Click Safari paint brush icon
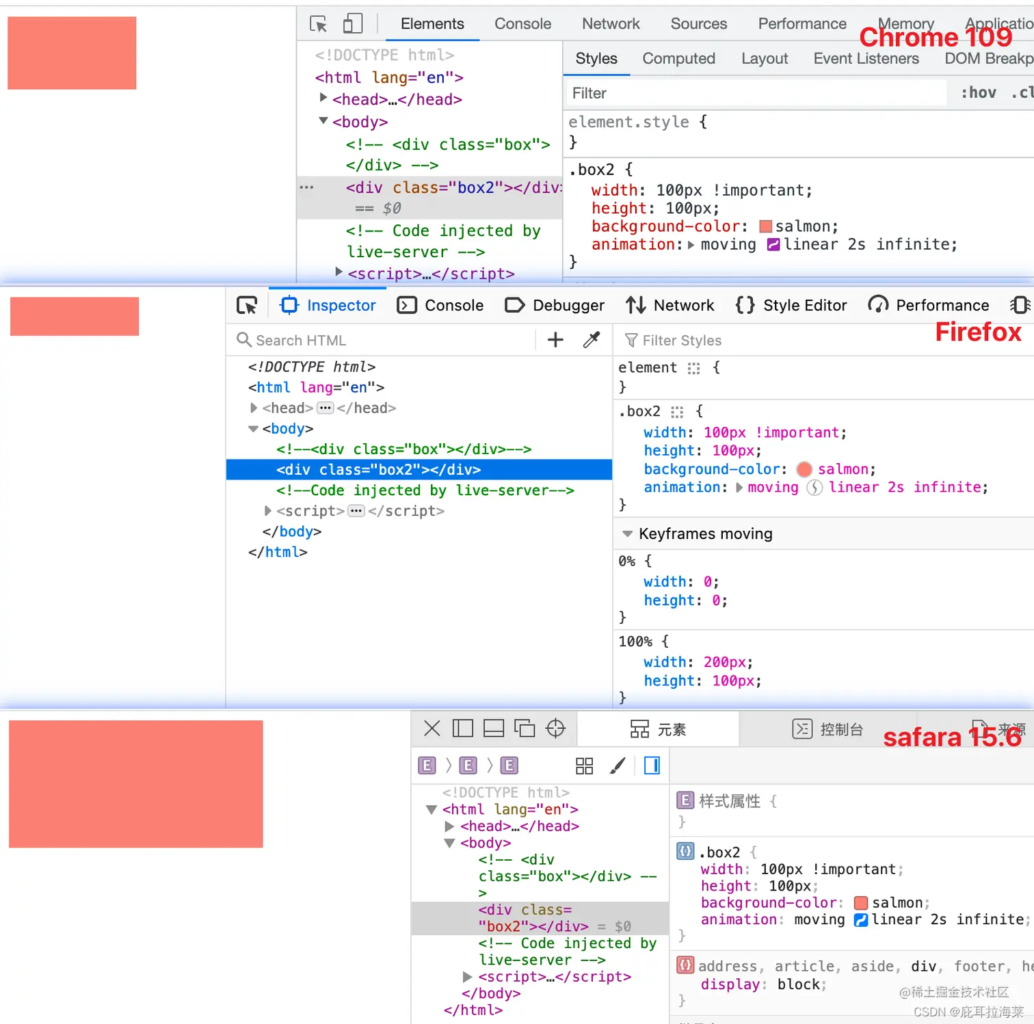The width and height of the screenshot is (1034, 1024). click(x=618, y=765)
